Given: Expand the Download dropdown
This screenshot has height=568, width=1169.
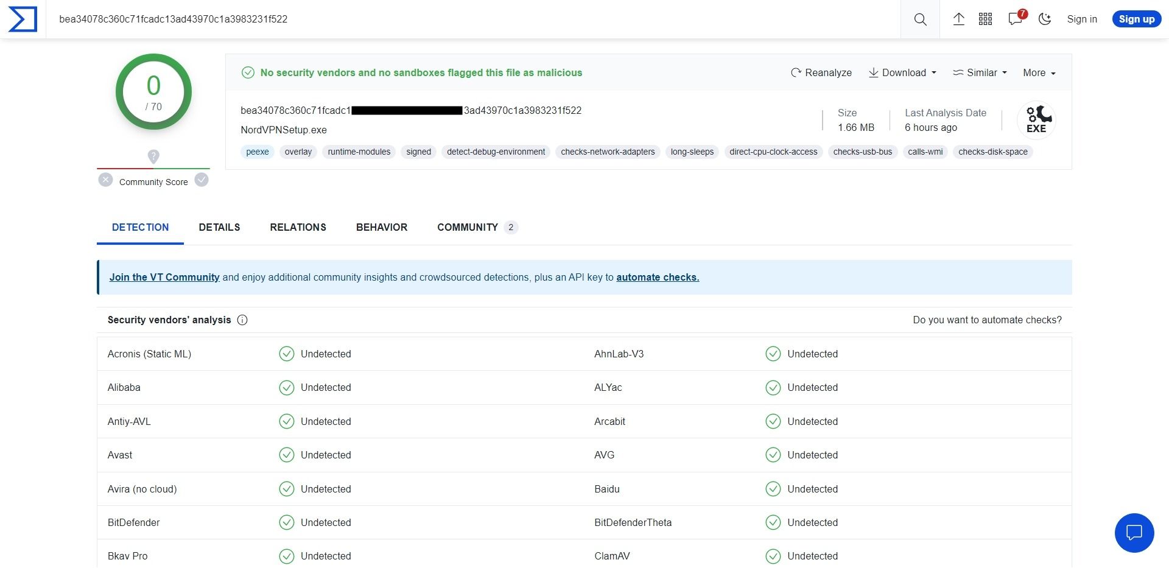Looking at the screenshot, I should point(902,72).
